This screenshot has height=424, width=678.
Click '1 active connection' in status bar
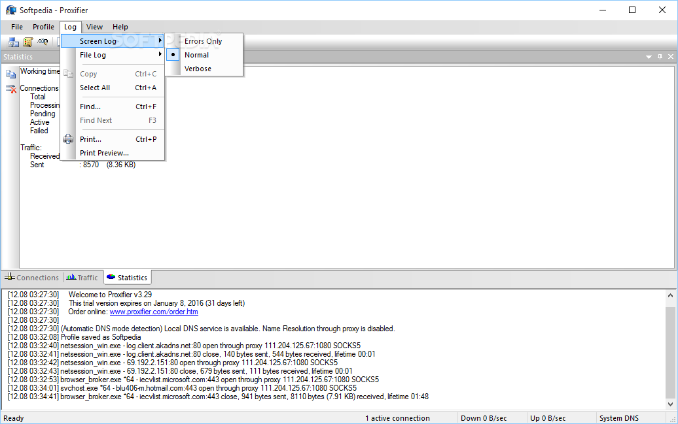[x=397, y=418]
